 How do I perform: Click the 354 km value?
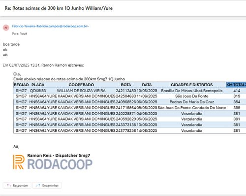point(237,102)
